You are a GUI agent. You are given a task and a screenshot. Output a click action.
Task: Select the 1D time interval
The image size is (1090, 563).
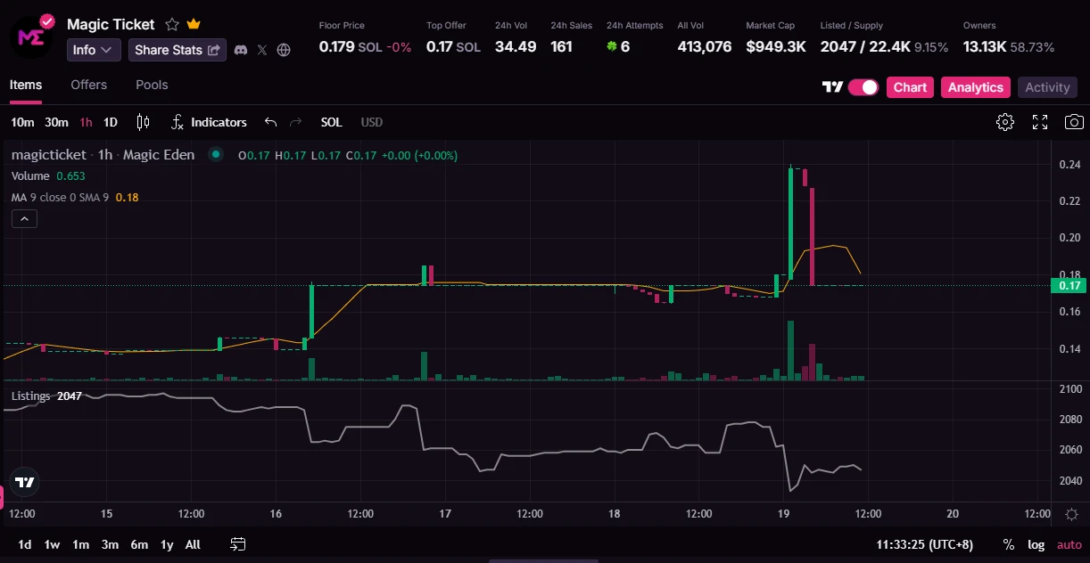coord(111,122)
